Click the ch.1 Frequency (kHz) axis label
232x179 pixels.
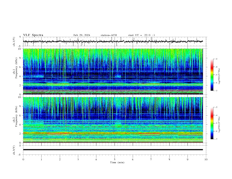point(15,68)
